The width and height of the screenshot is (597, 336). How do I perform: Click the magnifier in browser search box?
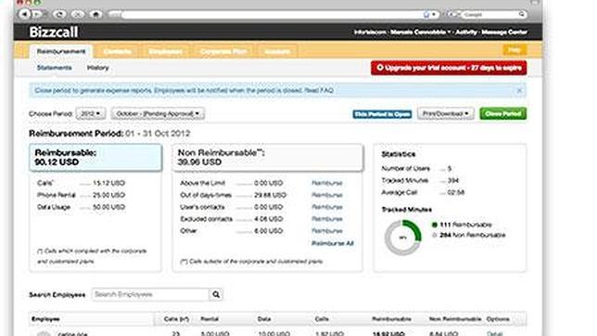(522, 15)
